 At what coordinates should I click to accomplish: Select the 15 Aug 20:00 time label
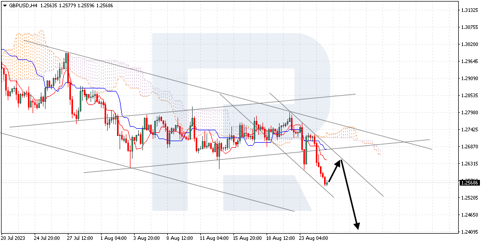tap(247, 238)
